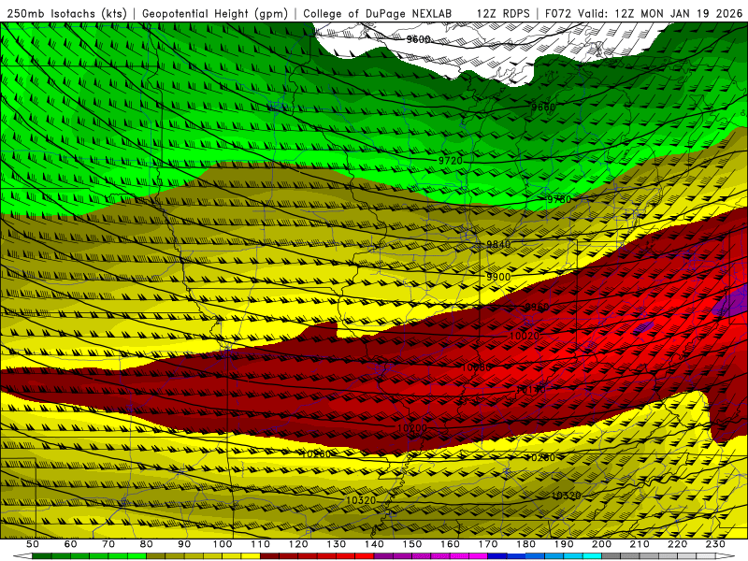The image size is (748, 561).
Task: Click the color scale label 70
Action: [108, 544]
